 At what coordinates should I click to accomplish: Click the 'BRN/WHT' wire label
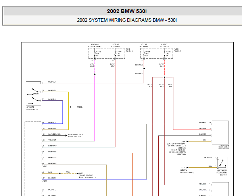[x=52, y=163]
